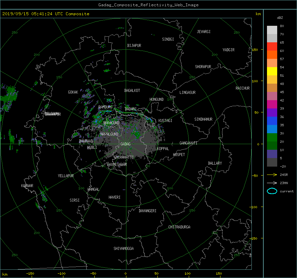Click the SINDGI city label

pyautogui.click(x=168, y=39)
